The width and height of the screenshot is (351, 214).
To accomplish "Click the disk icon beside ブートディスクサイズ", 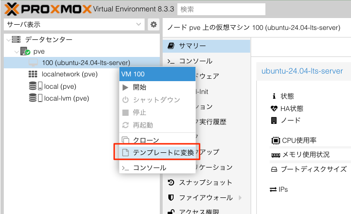I will point(274,169).
